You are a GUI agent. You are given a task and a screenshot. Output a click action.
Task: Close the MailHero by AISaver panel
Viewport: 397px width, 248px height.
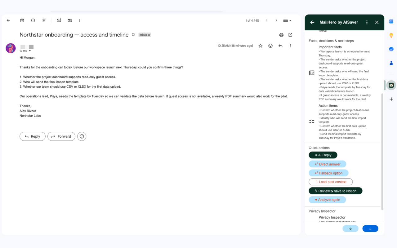tap(377, 22)
